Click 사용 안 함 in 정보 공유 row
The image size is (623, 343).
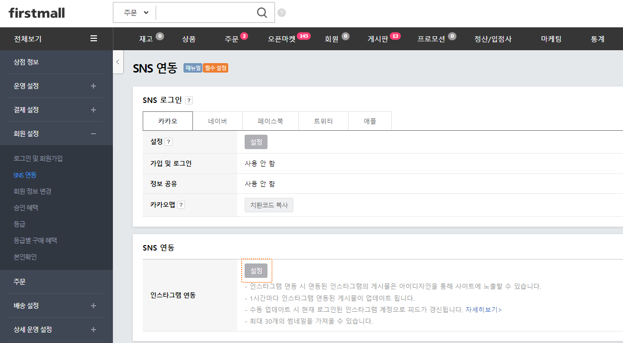[260, 184]
